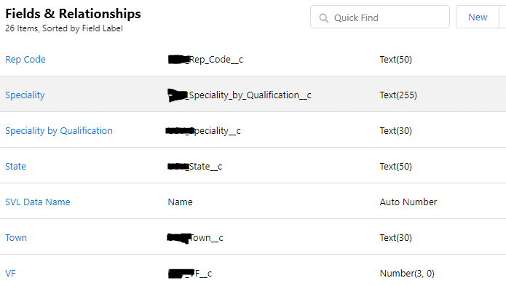Open the Speciality by Qualification field

59,130
